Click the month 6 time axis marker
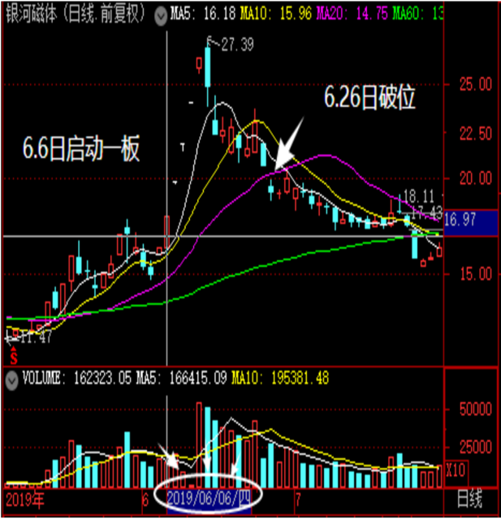Viewport: 501px width, 519px height. click(x=145, y=500)
